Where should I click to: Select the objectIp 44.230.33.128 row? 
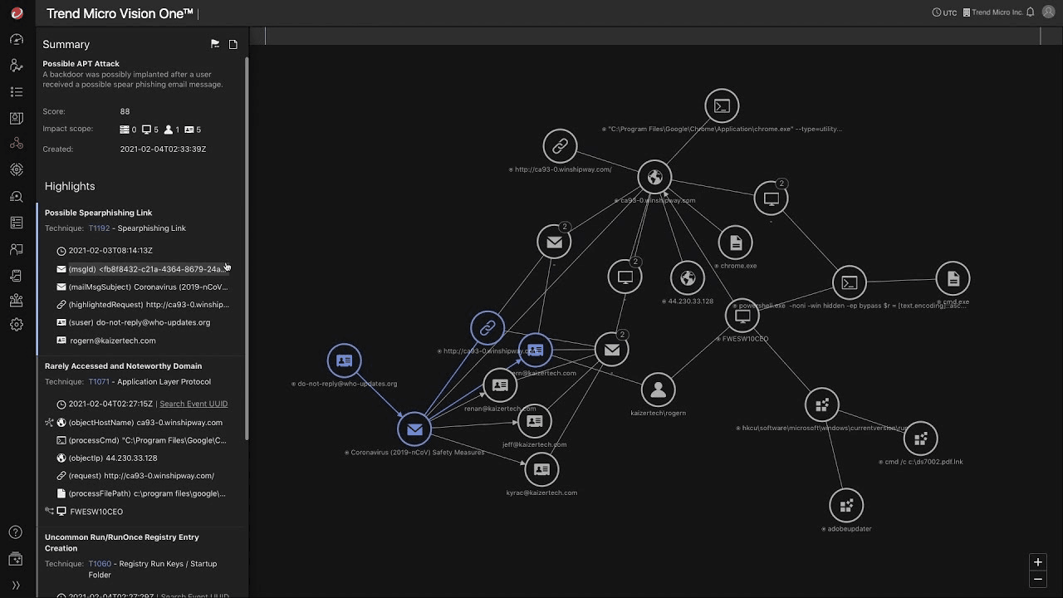(106, 458)
